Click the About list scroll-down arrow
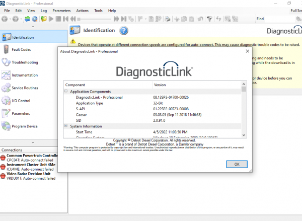Viewport: 302px width, 221px height. coord(244,135)
